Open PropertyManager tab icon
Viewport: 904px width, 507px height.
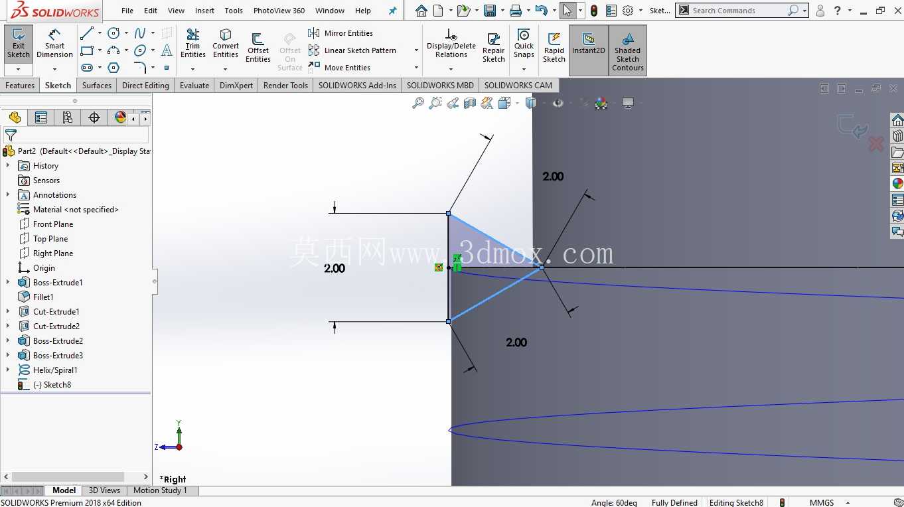tap(41, 117)
